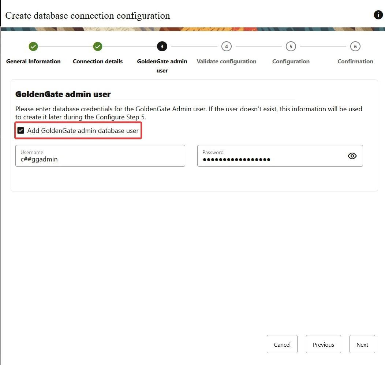Click the Previous button
Screen dimensions: 385x365
(x=323, y=344)
